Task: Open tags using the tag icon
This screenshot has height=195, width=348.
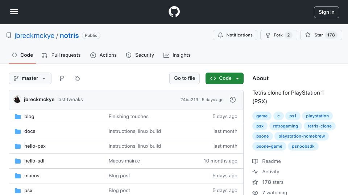Action: coord(77,78)
